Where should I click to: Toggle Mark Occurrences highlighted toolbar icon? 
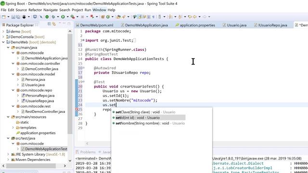tap(140, 17)
